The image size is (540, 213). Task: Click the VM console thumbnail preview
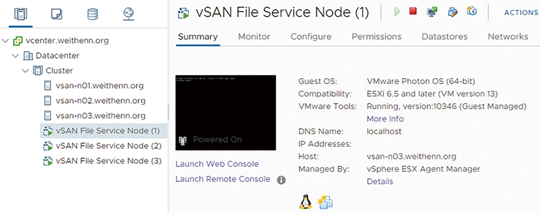pyautogui.click(x=226, y=113)
